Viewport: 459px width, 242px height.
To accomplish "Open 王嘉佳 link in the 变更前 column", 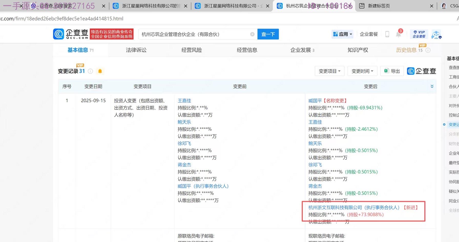I will [184, 101].
